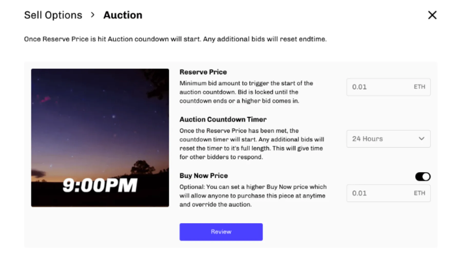Select the Buy Now Price heading

[204, 176]
